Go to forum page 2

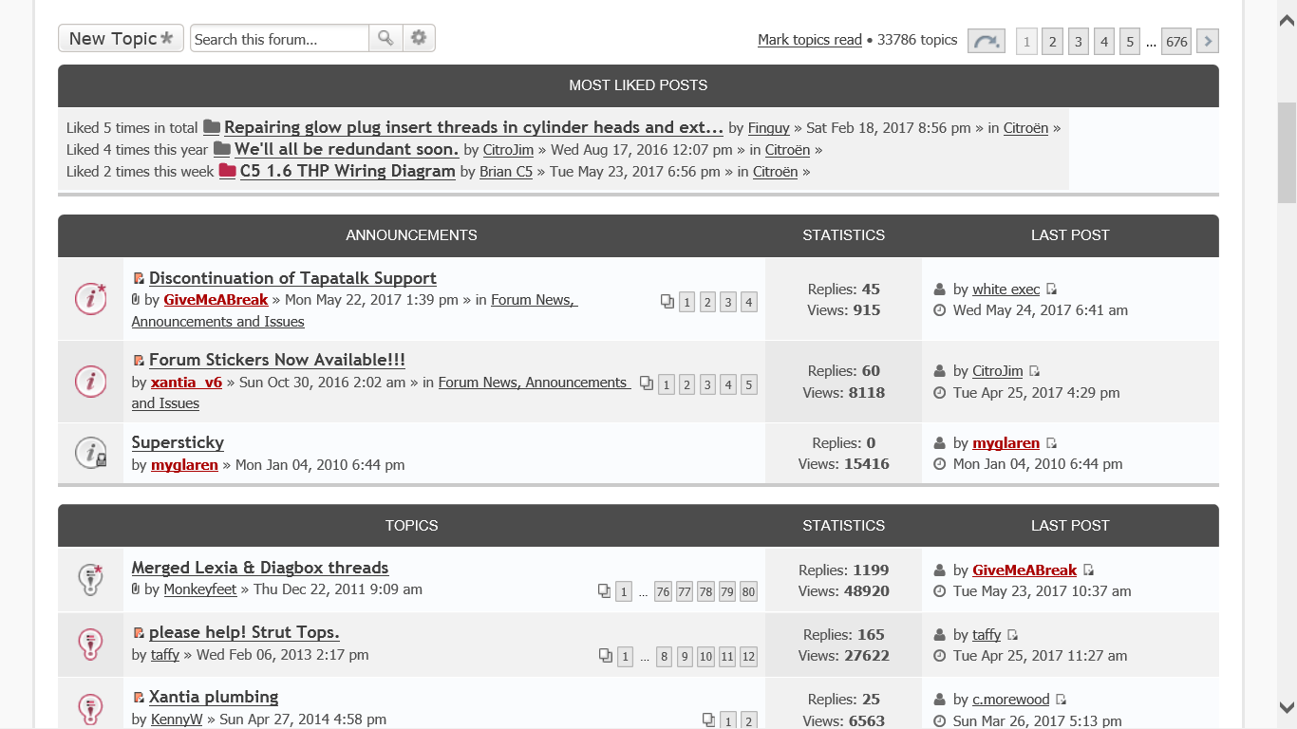1052,41
